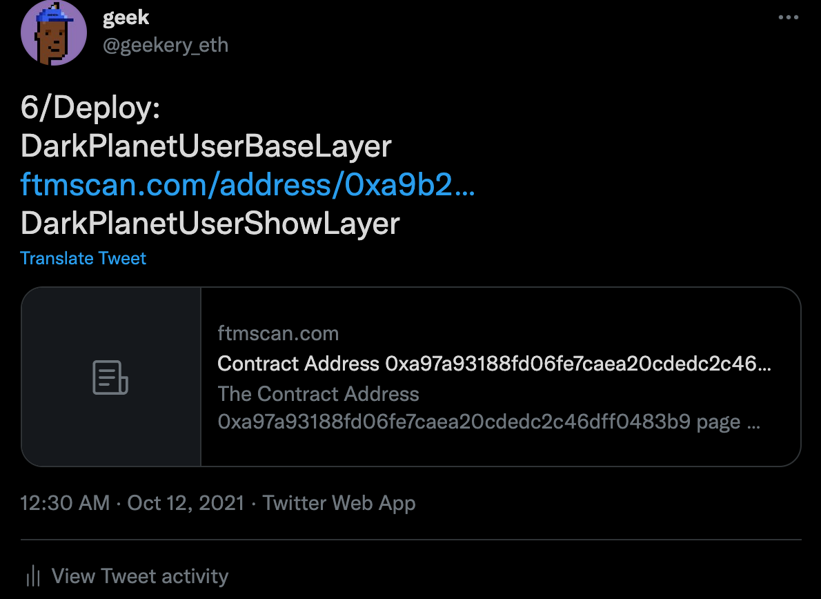Click the Oct 12, 2021 date
The image size is (821, 599).
[x=186, y=502]
